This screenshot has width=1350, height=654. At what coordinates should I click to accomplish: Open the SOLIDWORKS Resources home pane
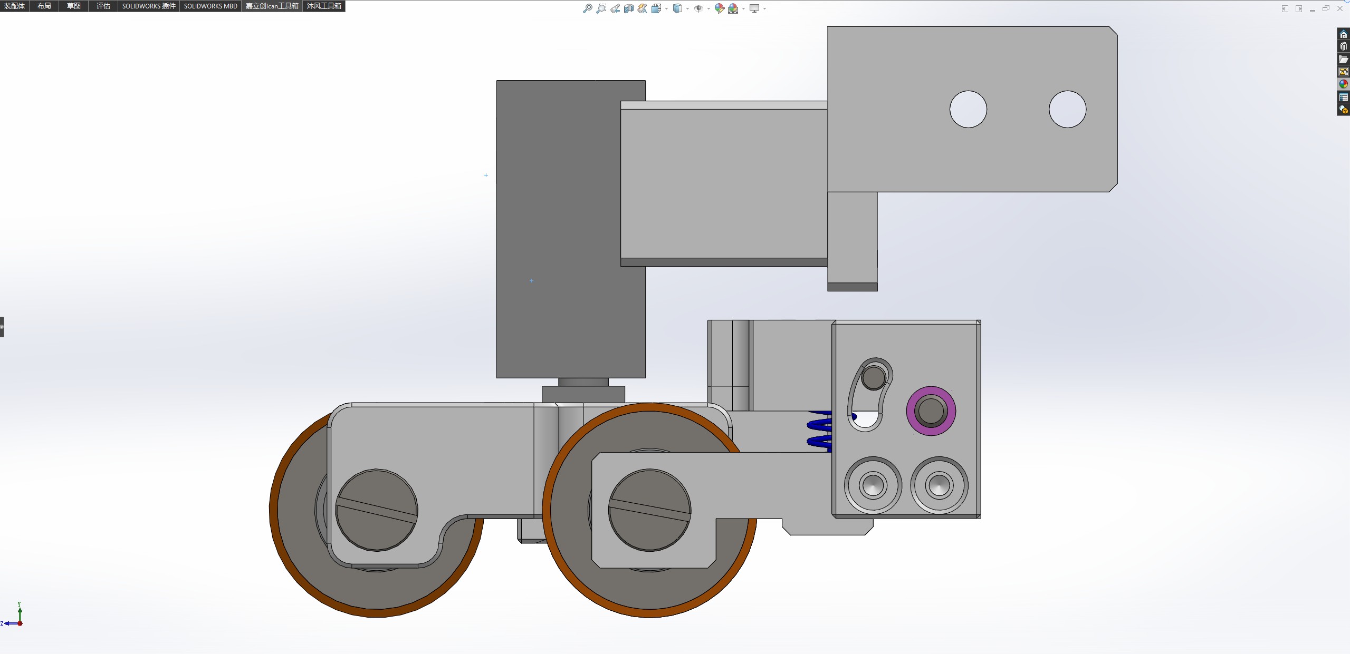(x=1343, y=34)
